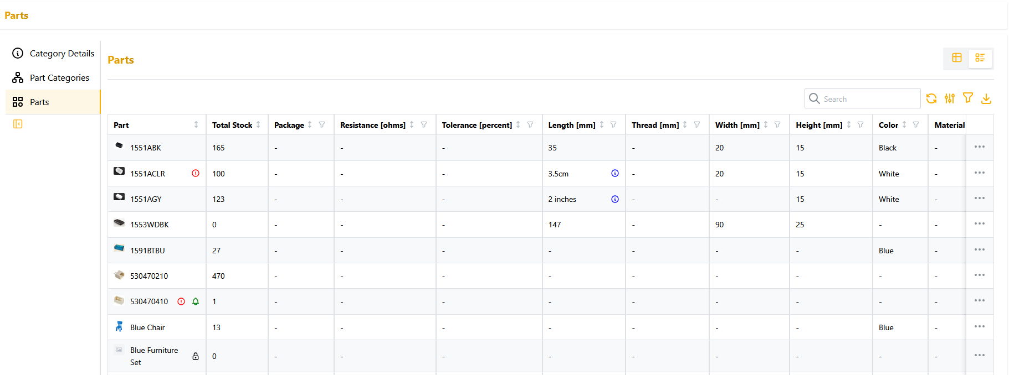Click green bell icon on 530470410

pos(196,301)
